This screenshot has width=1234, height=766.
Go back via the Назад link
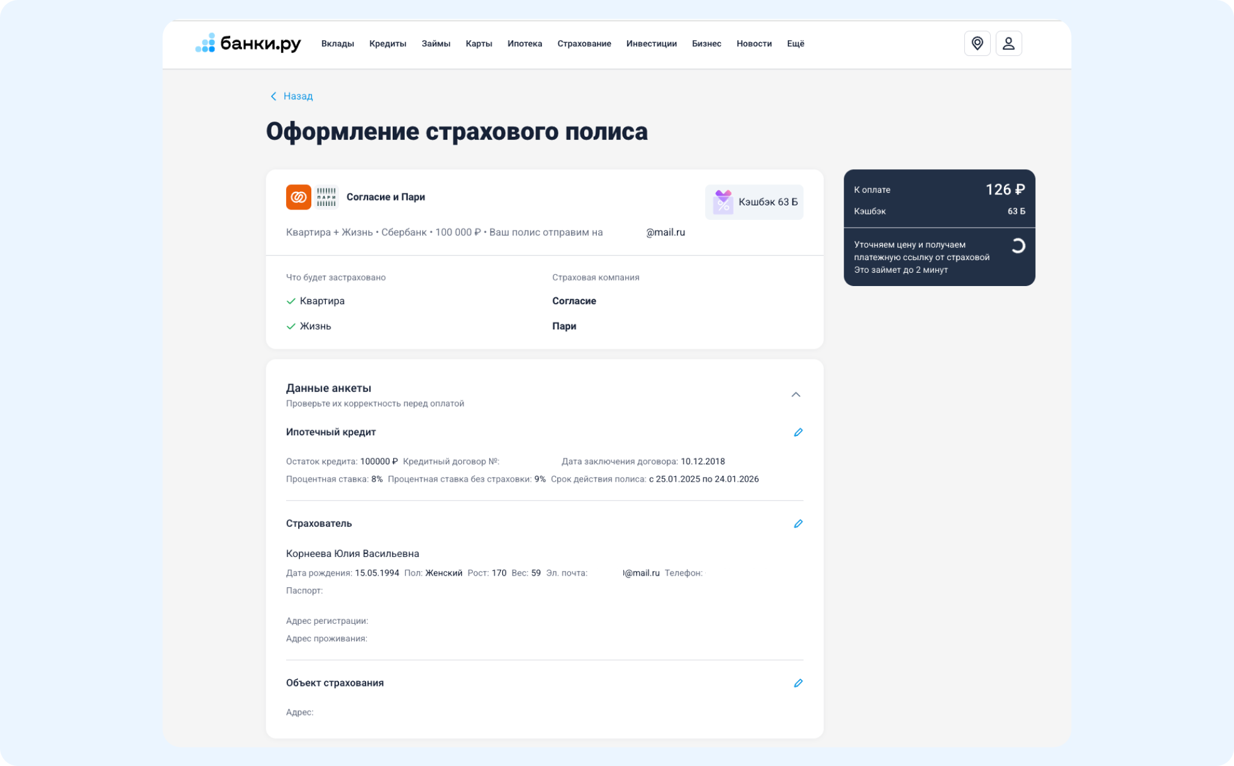coord(291,96)
